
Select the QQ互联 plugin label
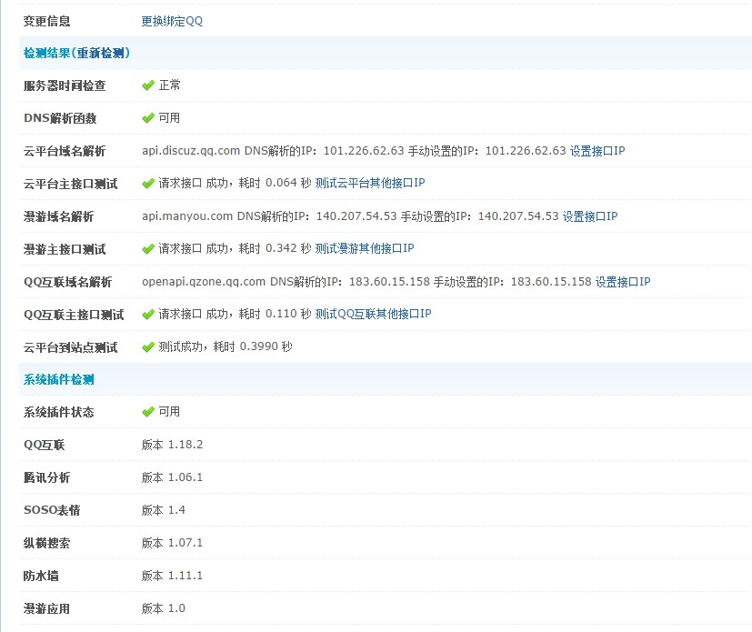(x=45, y=445)
